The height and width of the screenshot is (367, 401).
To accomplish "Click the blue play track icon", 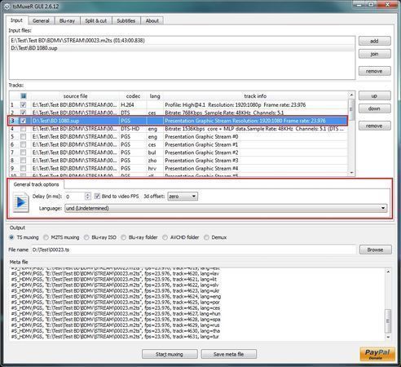I will (x=21, y=202).
